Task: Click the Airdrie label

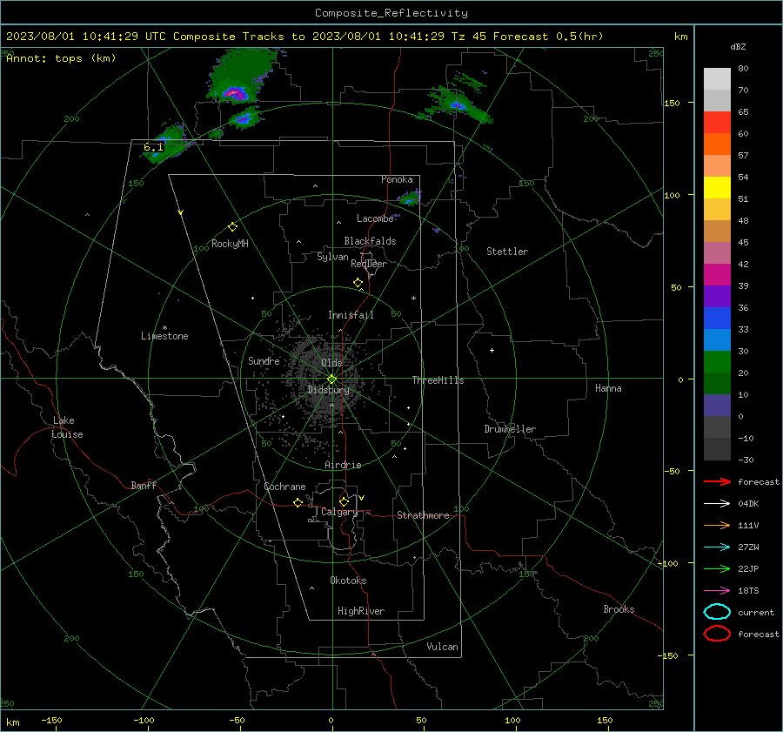Action: tap(343, 465)
